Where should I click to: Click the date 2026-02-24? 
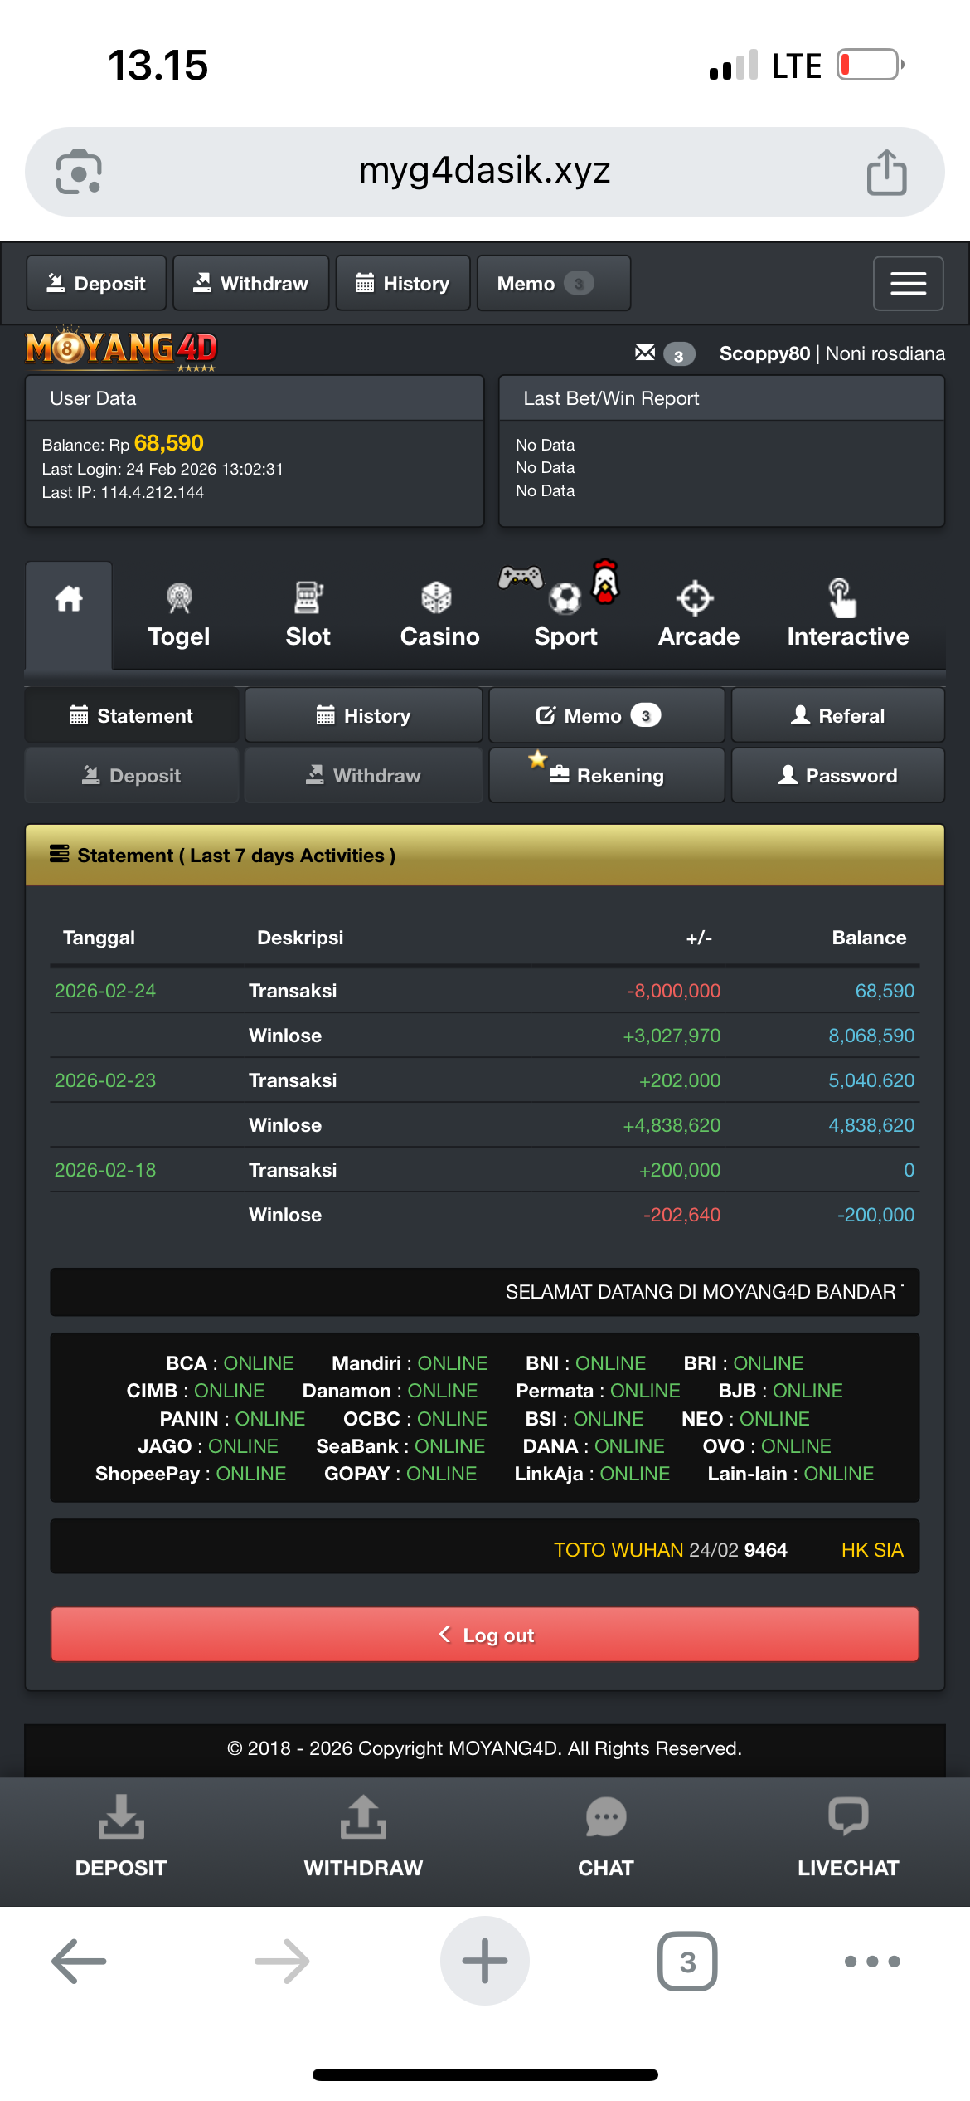tap(105, 991)
